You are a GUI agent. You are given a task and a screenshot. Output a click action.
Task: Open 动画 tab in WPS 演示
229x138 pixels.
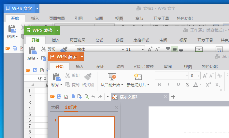click(x=120, y=67)
